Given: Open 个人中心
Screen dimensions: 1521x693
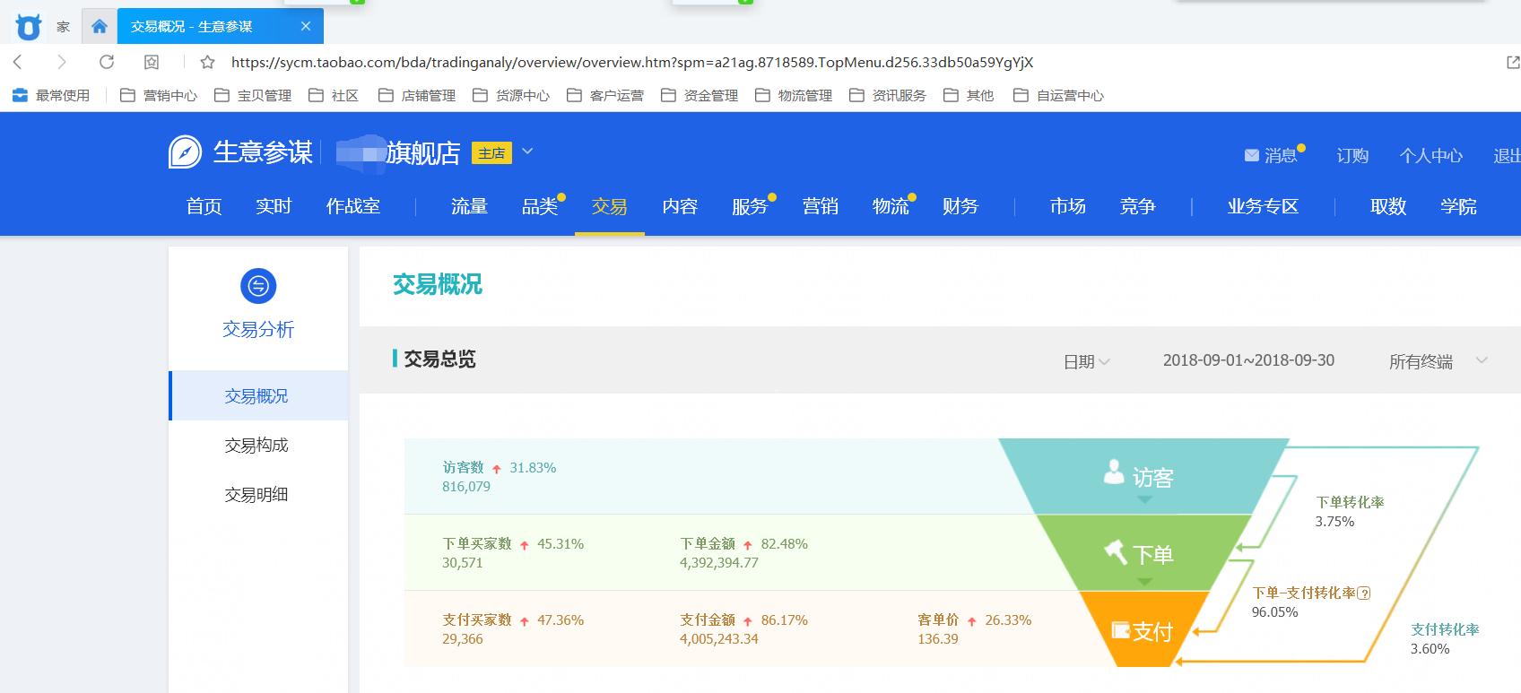Looking at the screenshot, I should point(1431,155).
